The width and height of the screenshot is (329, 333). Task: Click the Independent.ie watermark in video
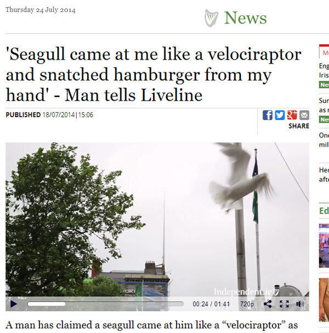point(246,292)
